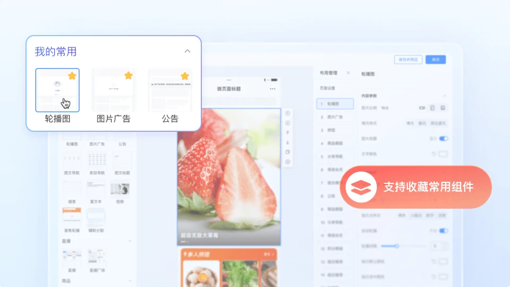Choose the first image ratio icon
Screen dimensions: 510x287
click(x=422, y=108)
